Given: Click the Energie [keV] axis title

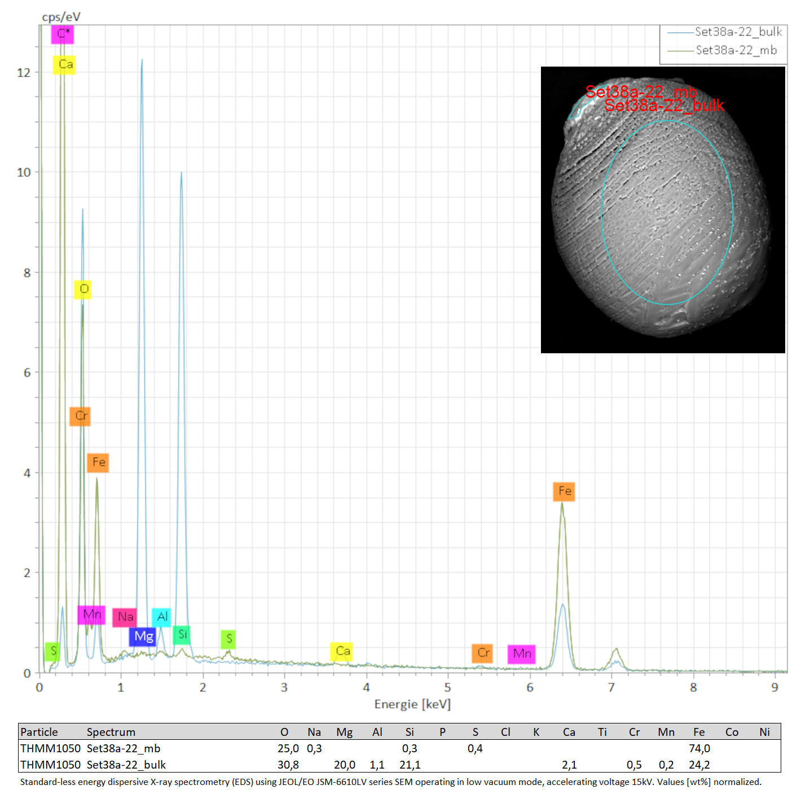Looking at the screenshot, I should click(x=412, y=704).
